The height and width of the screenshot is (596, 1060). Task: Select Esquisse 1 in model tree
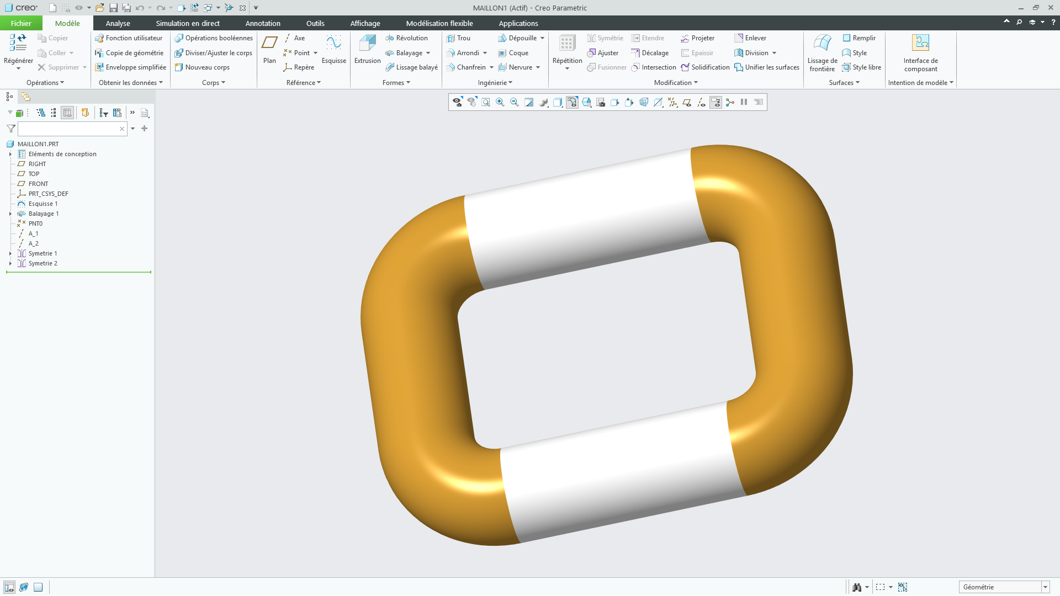click(43, 204)
